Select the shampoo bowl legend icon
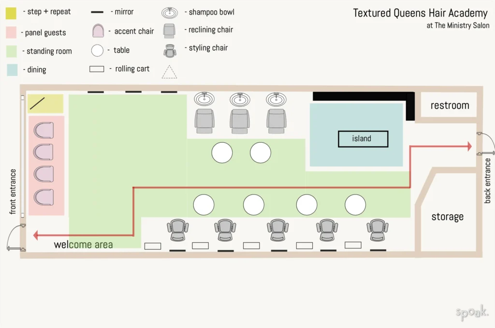 point(170,12)
